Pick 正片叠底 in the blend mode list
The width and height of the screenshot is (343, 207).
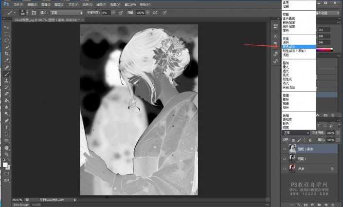click(291, 19)
